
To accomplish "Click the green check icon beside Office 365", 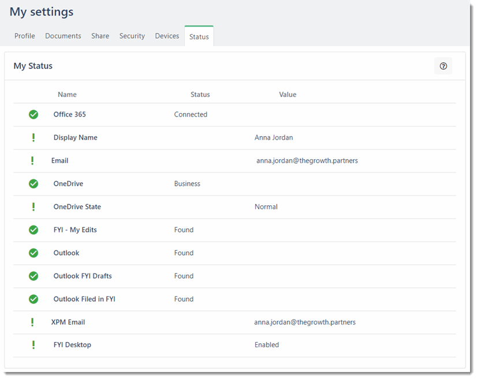I will click(33, 114).
